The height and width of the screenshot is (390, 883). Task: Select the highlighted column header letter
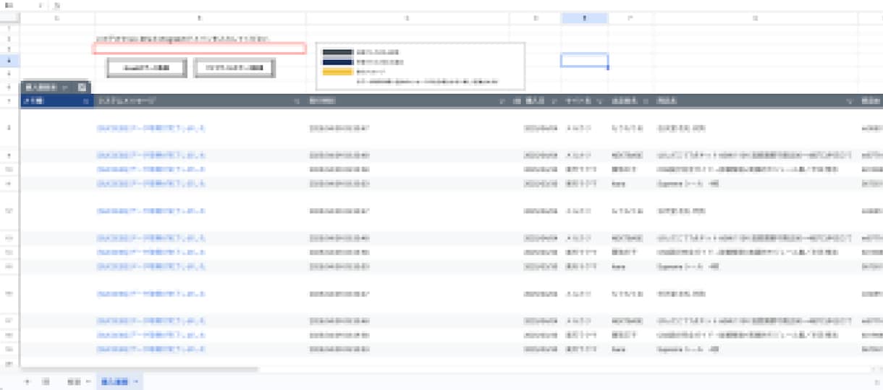(584, 17)
